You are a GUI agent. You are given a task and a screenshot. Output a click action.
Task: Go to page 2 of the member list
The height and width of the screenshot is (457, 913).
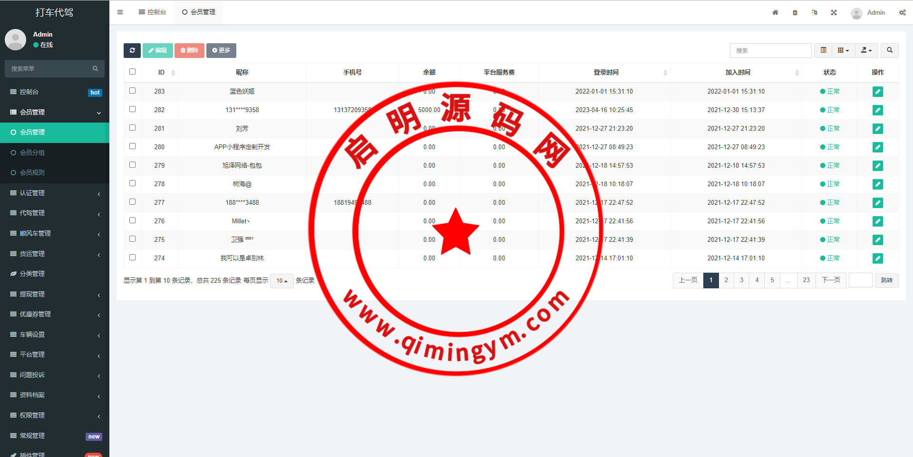726,280
